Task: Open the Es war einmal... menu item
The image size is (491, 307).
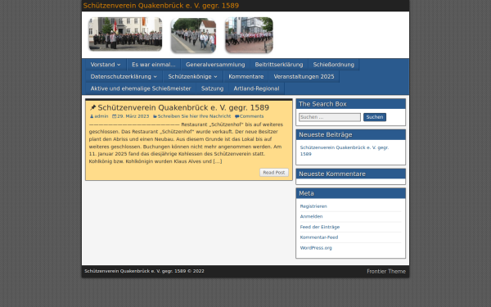Action: [154, 65]
